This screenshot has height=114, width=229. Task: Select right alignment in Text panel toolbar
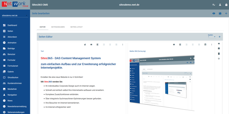(104, 45)
